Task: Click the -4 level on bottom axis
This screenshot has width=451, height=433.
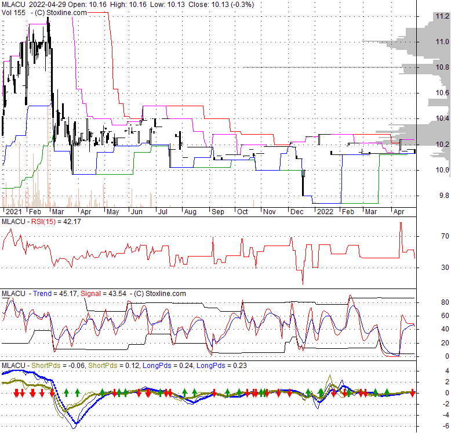Action: pos(445,415)
